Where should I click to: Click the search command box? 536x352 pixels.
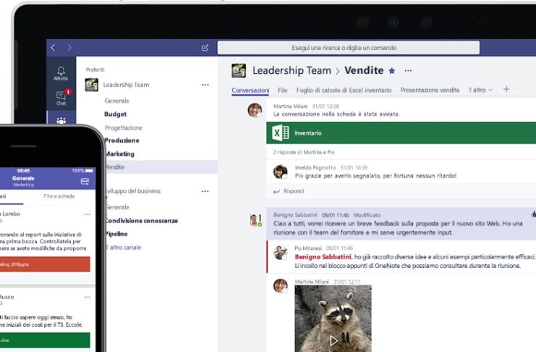(349, 48)
